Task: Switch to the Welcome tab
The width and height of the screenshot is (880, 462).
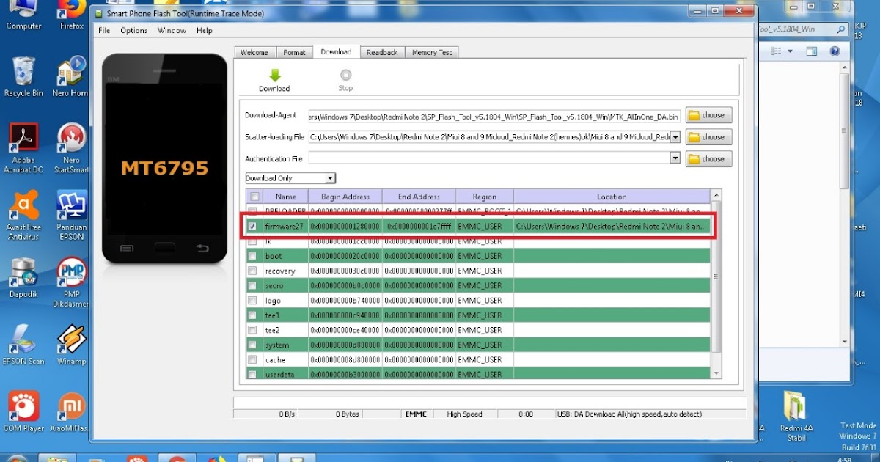Action: 254,52
